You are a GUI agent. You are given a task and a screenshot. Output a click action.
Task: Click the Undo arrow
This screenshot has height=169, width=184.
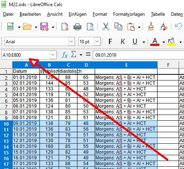[179, 26]
